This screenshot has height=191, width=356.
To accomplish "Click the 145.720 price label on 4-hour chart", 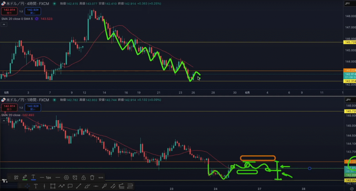I will pyautogui.click(x=350, y=42).
